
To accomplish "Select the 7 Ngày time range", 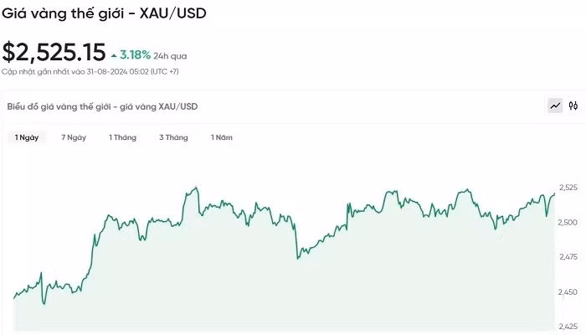I will coord(74,137).
